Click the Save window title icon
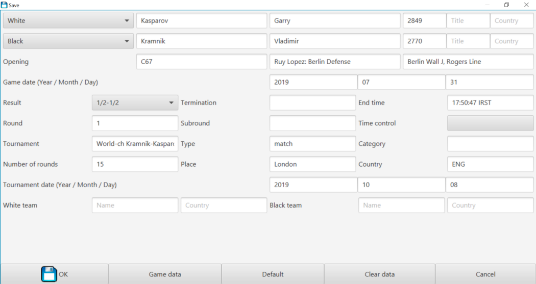This screenshot has width=536, height=284. (4, 5)
